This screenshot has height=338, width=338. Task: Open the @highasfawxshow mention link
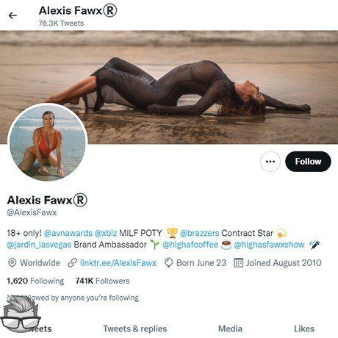pyautogui.click(x=269, y=245)
